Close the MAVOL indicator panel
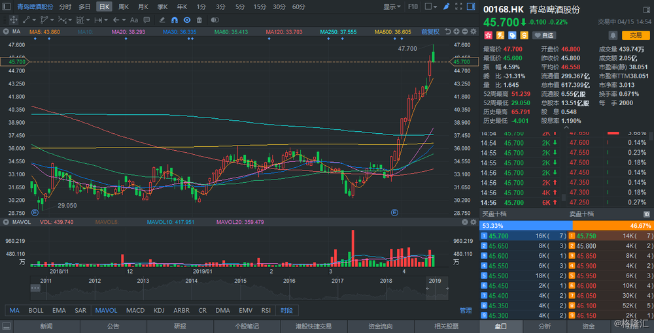The width and height of the screenshot is (654, 333). pos(465,222)
